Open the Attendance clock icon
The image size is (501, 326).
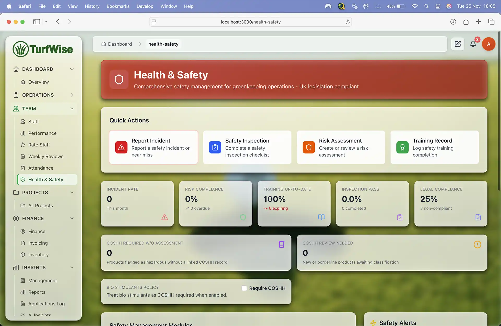23,168
